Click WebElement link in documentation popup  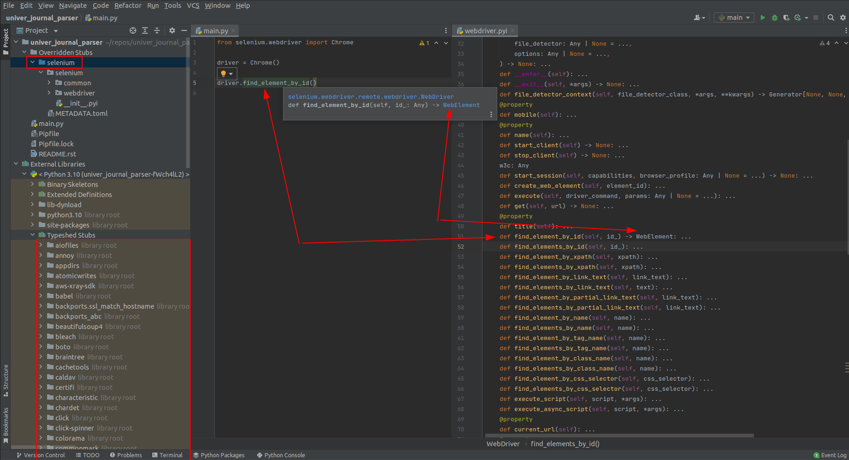pyautogui.click(x=461, y=105)
